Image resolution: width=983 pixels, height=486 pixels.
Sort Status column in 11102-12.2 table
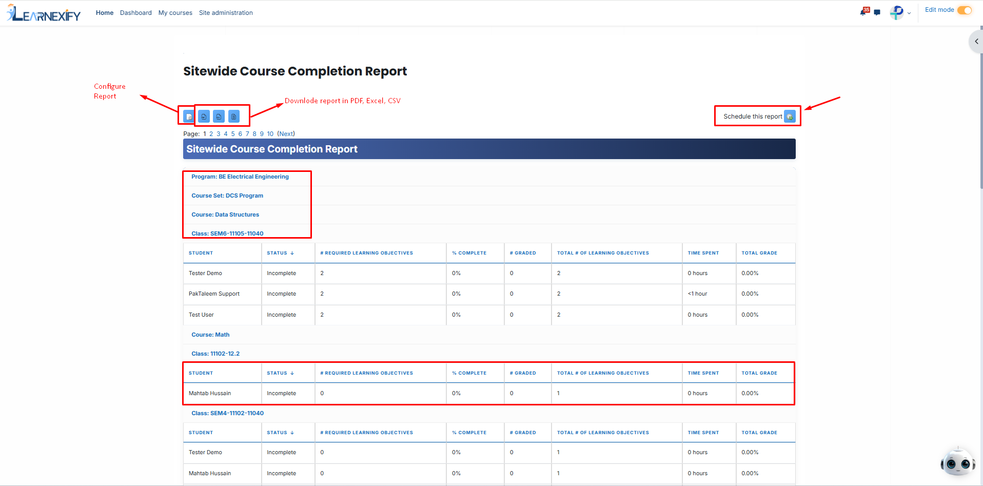280,373
